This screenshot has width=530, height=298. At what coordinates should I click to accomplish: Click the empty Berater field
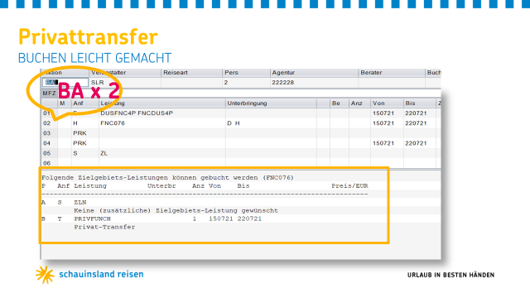click(x=392, y=82)
